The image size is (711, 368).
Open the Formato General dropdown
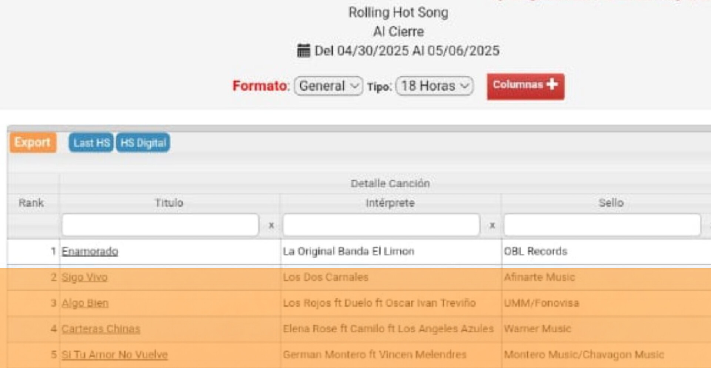pyautogui.click(x=328, y=86)
